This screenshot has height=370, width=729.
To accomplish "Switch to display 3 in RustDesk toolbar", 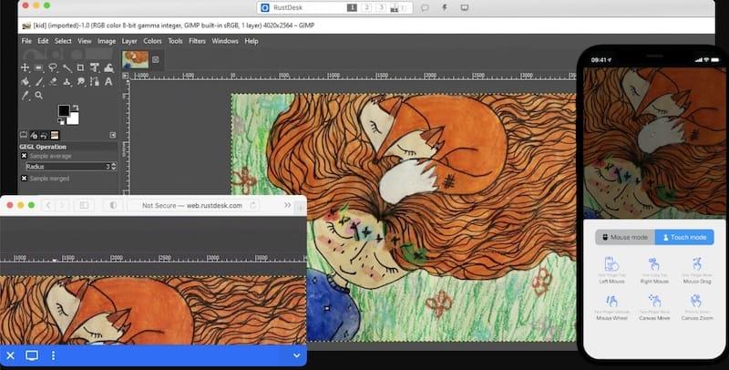I will [381, 7].
